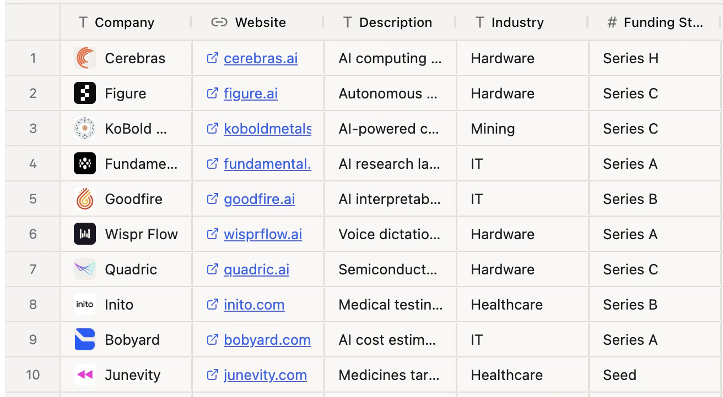Viewport: 723px width, 397px height.
Task: Open the junevity.com website link
Action: (x=265, y=374)
